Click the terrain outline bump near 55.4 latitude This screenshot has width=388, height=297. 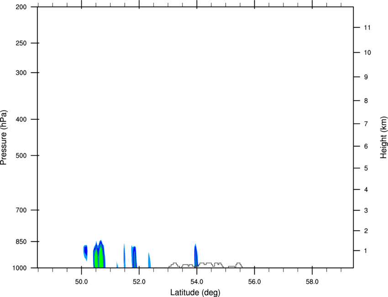coord(239,265)
